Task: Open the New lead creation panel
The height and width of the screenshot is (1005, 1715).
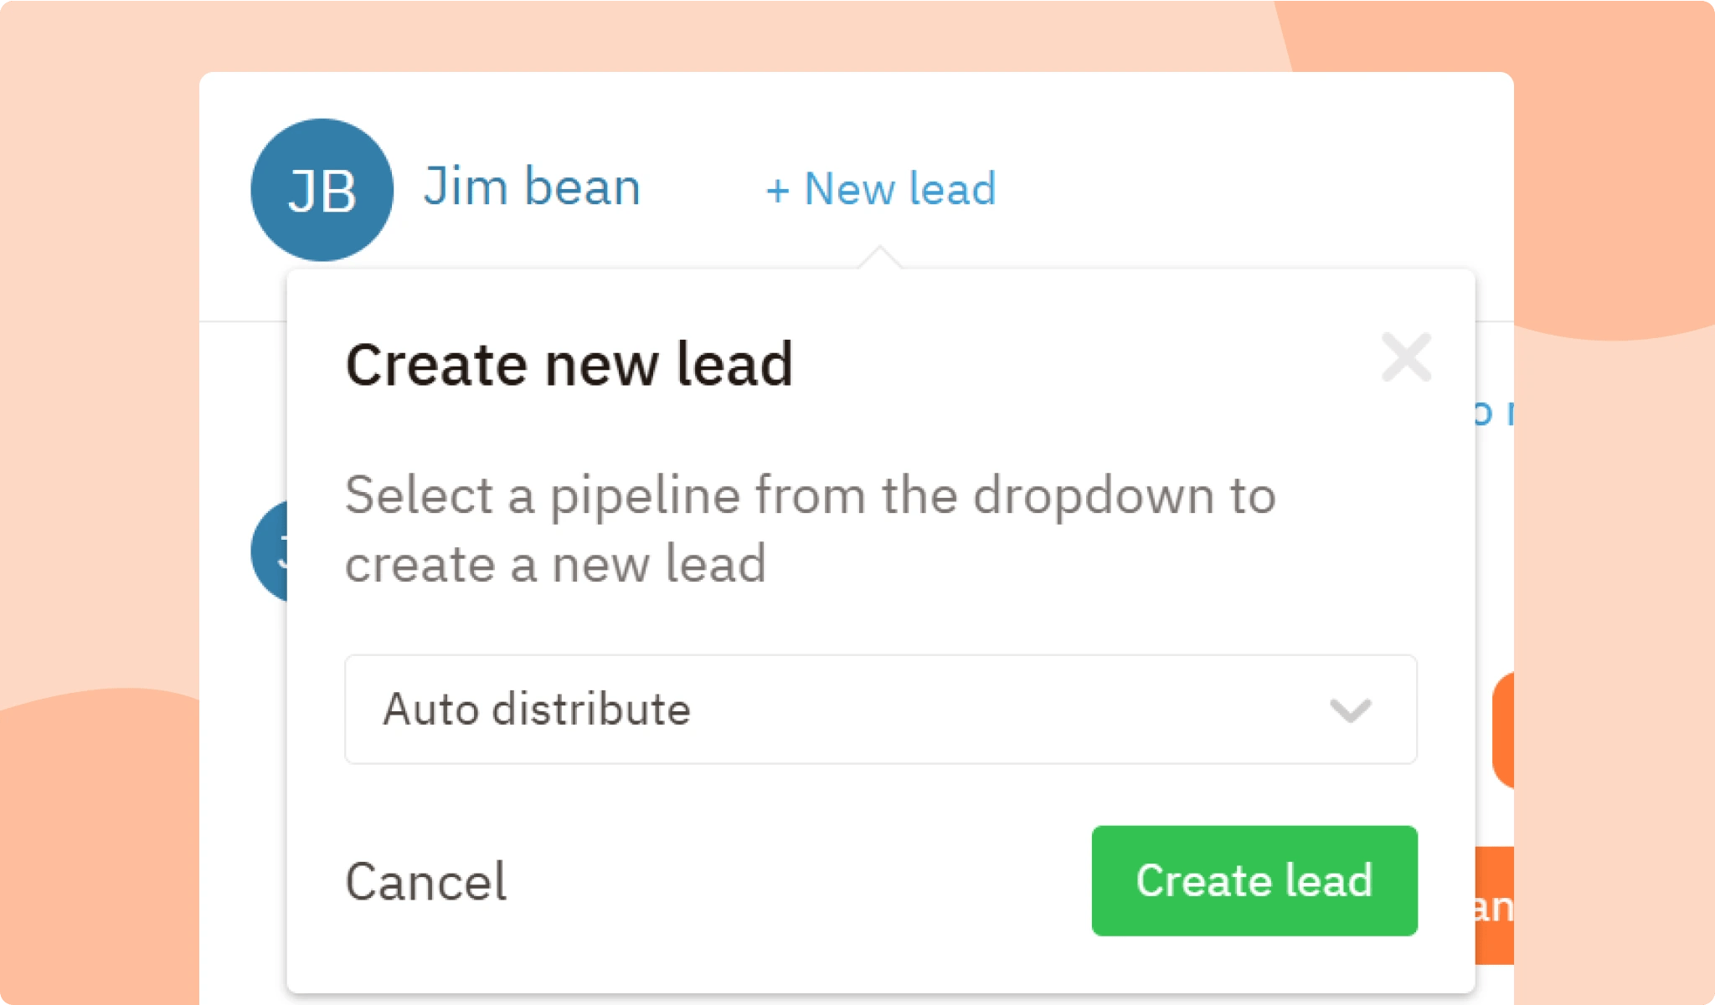Action: 881,189
